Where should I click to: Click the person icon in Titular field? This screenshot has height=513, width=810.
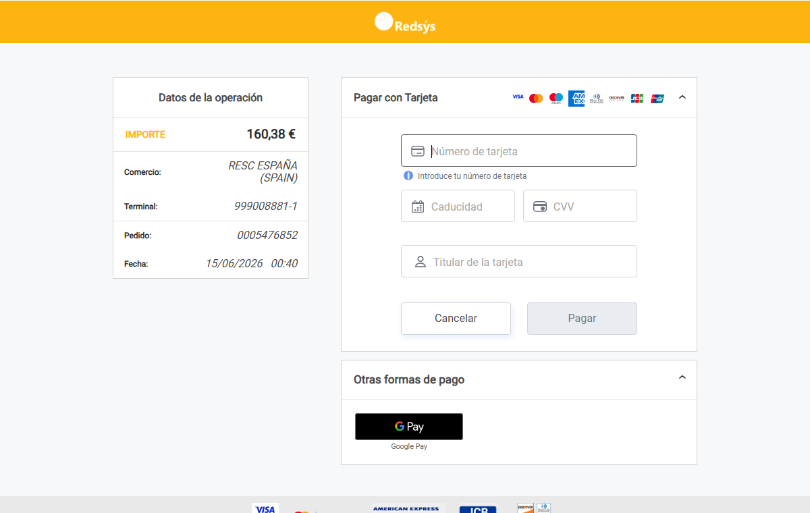pyautogui.click(x=421, y=262)
